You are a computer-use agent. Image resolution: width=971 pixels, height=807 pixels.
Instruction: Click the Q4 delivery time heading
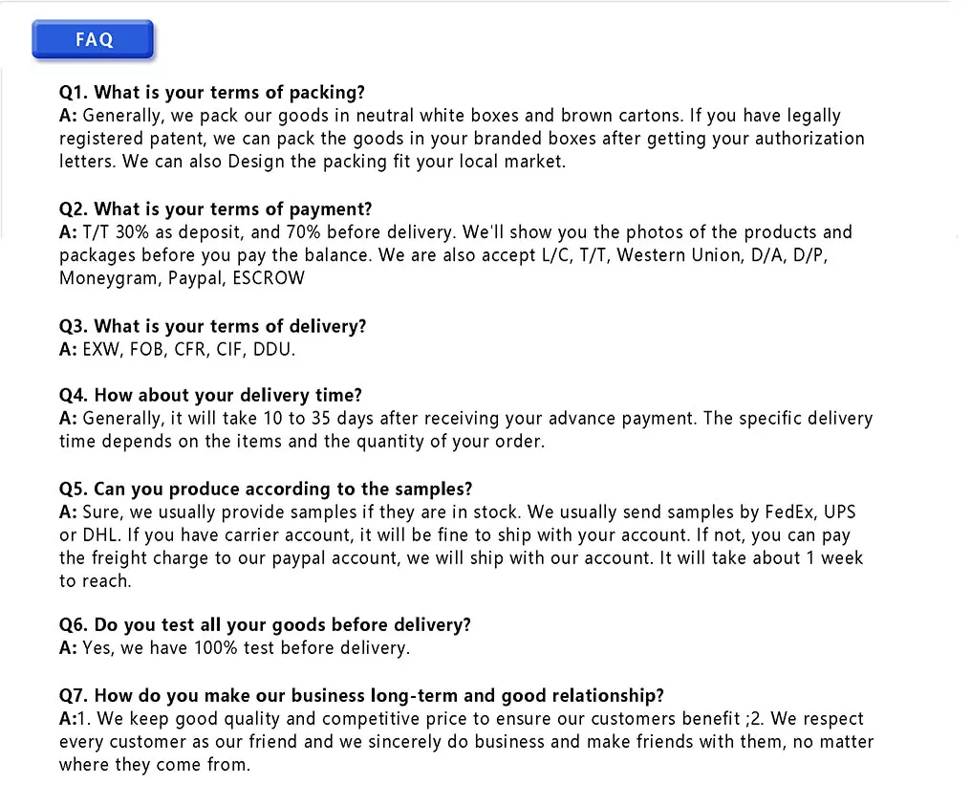(210, 395)
